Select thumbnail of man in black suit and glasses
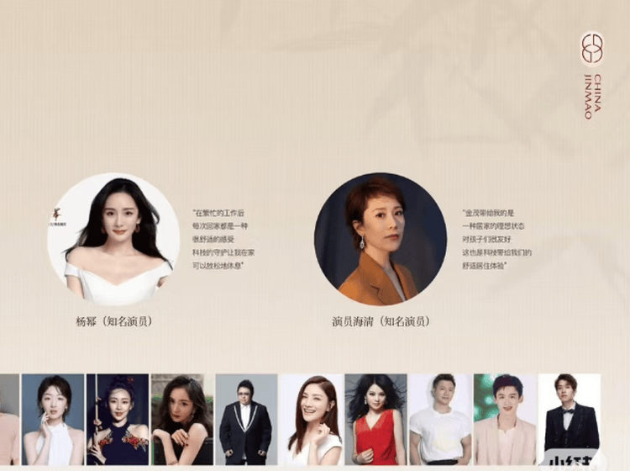The height and width of the screenshot is (471, 630). 246,419
